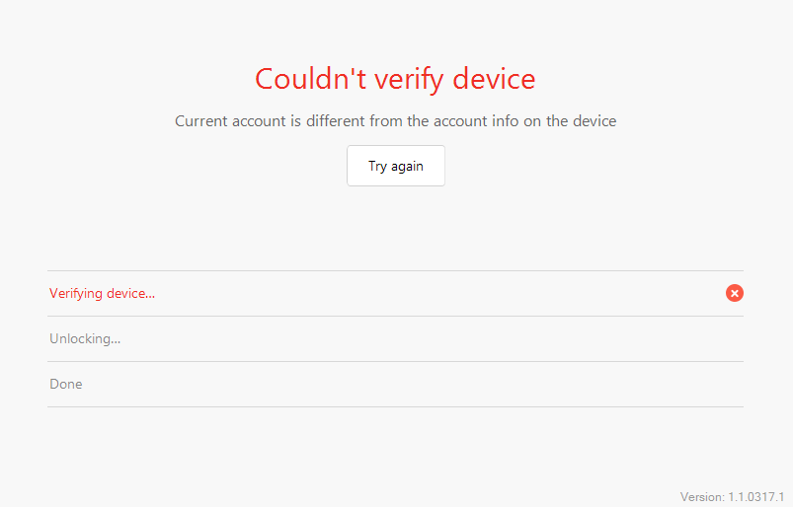
Task: Click the divider line below Done
Action: coord(395,406)
